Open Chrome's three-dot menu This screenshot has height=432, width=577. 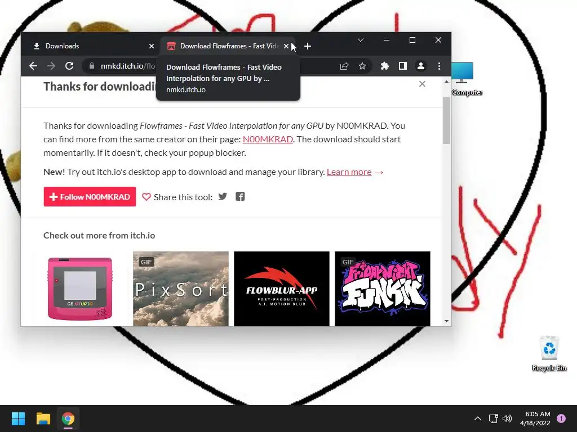pos(439,66)
